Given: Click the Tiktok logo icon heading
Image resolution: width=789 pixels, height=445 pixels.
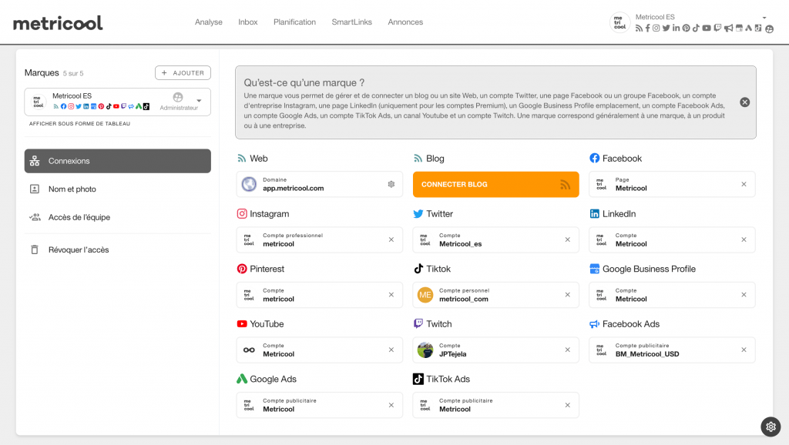Looking at the screenshot, I should pyautogui.click(x=418, y=269).
